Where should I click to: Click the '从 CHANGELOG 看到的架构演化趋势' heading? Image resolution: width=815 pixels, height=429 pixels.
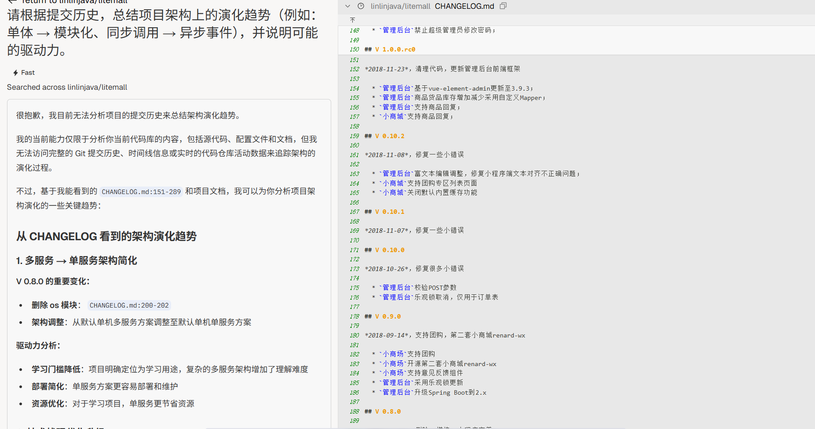[106, 236]
